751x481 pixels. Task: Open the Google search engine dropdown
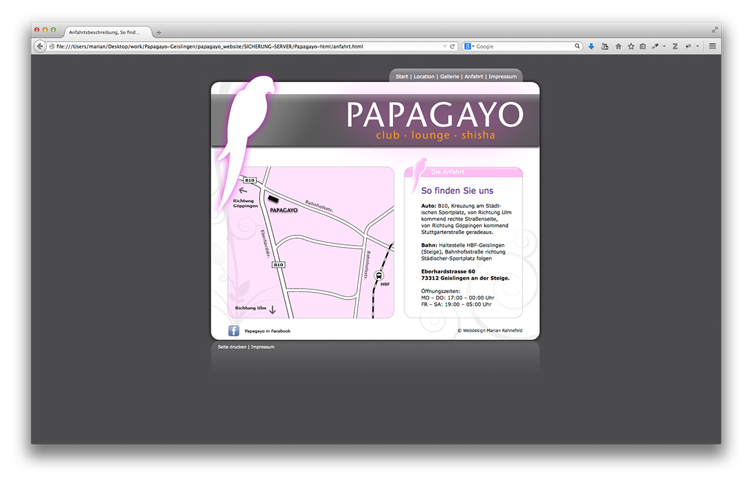[469, 46]
